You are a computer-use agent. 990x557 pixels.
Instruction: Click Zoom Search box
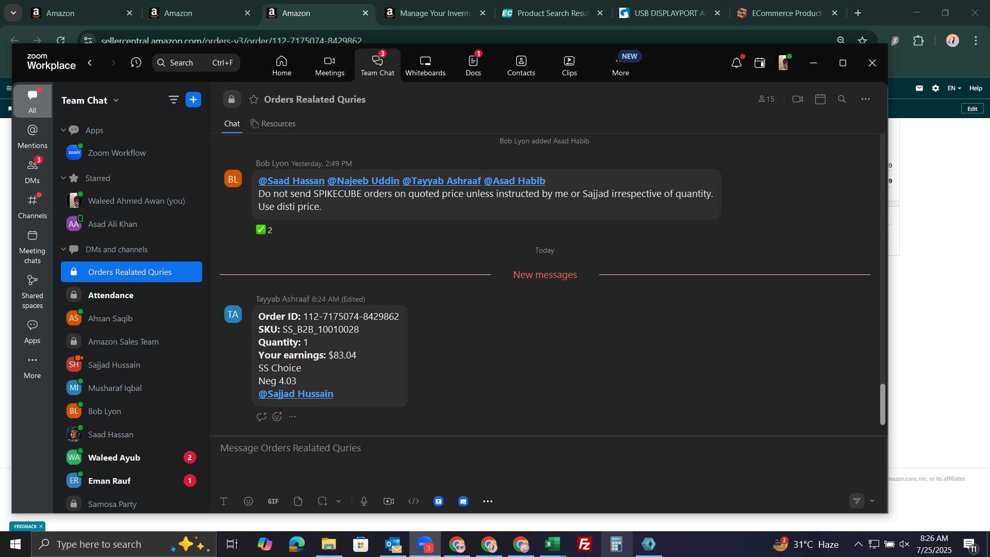pos(196,63)
